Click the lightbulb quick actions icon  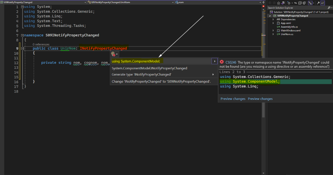point(113,54)
